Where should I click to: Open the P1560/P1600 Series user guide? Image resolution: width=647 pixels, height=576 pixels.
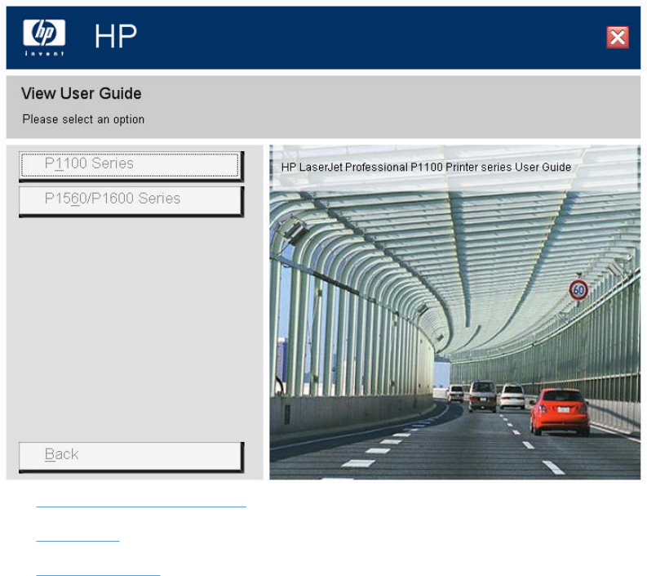point(131,201)
